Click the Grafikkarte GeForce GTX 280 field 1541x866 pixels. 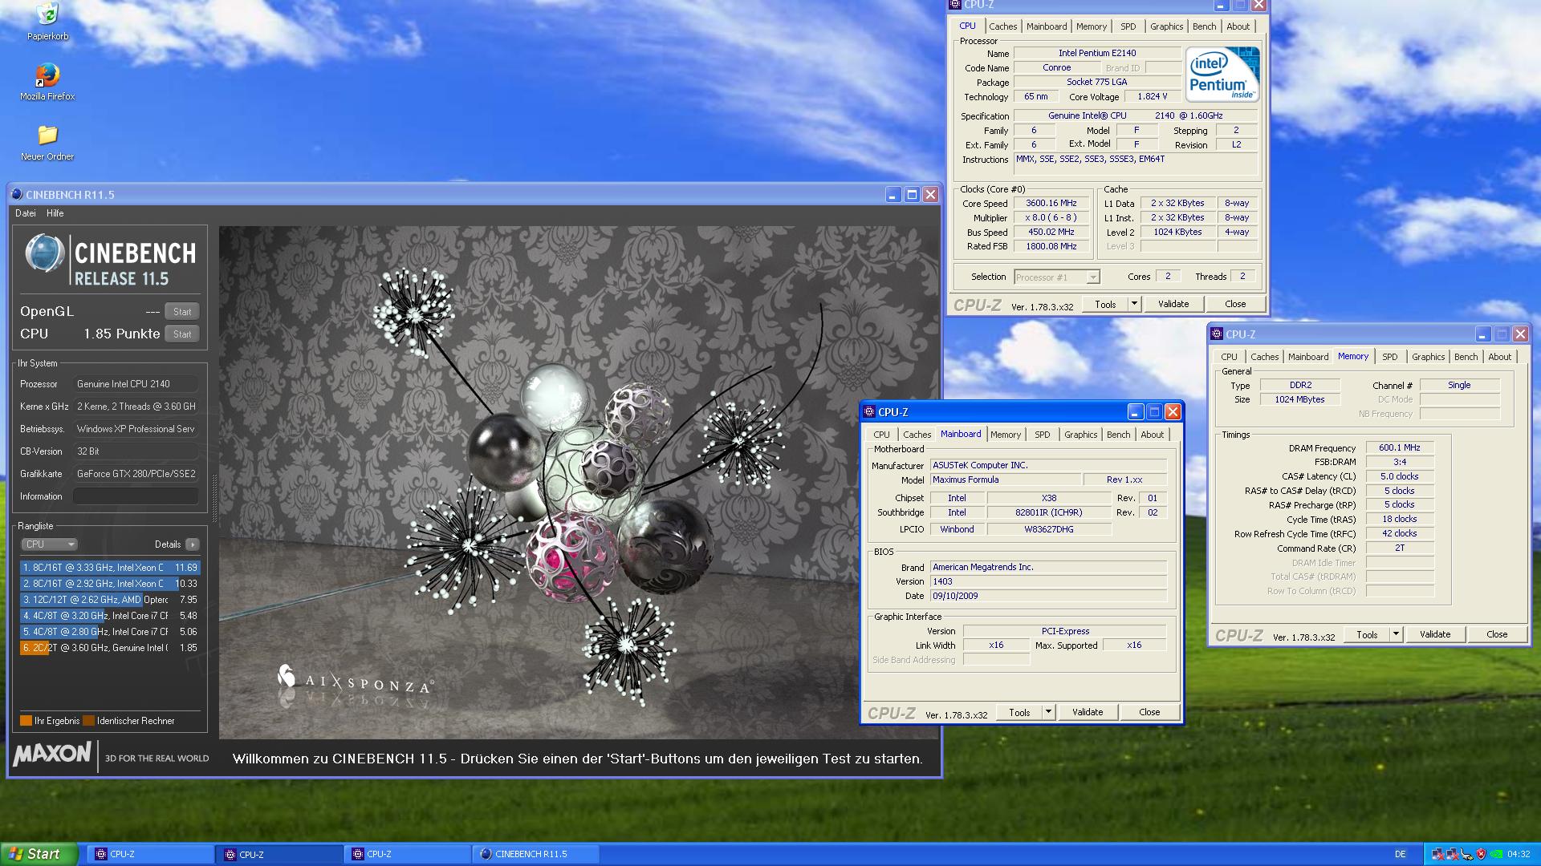pos(136,474)
